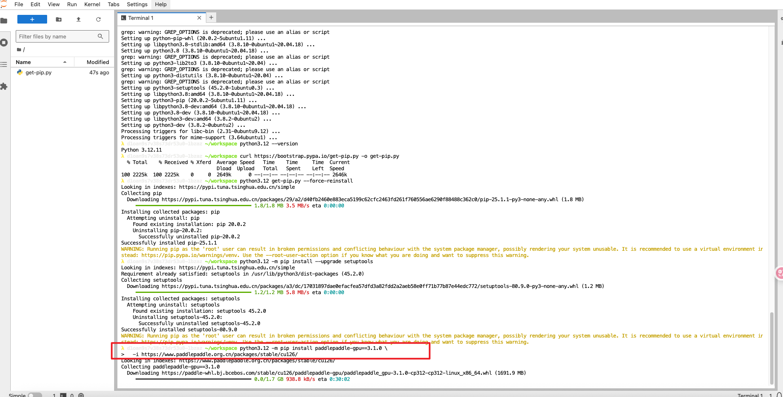The width and height of the screenshot is (783, 397).
Task: Click the terminal icon in the Terminal 1 tab
Action: tap(123, 18)
